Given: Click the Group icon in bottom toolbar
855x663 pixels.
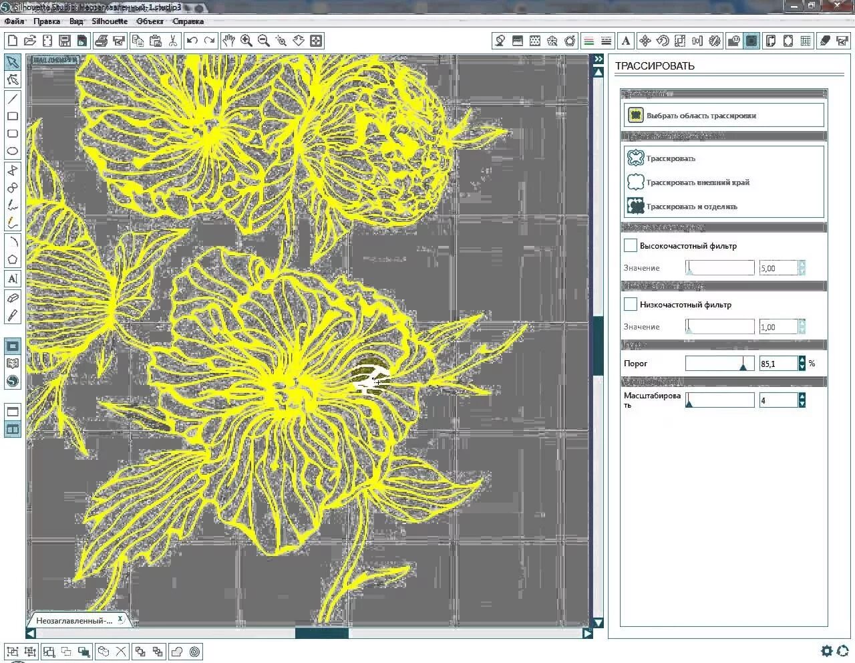Looking at the screenshot, I should (13, 652).
